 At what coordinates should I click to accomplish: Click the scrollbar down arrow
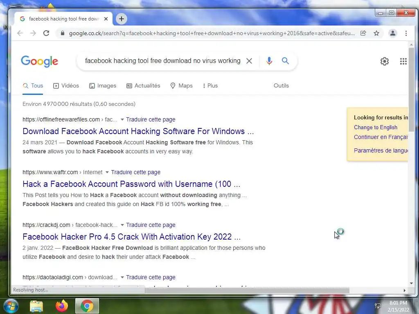[411, 283]
